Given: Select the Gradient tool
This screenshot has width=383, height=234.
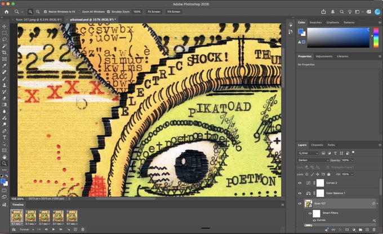Looking at the screenshot, I should [5, 105].
